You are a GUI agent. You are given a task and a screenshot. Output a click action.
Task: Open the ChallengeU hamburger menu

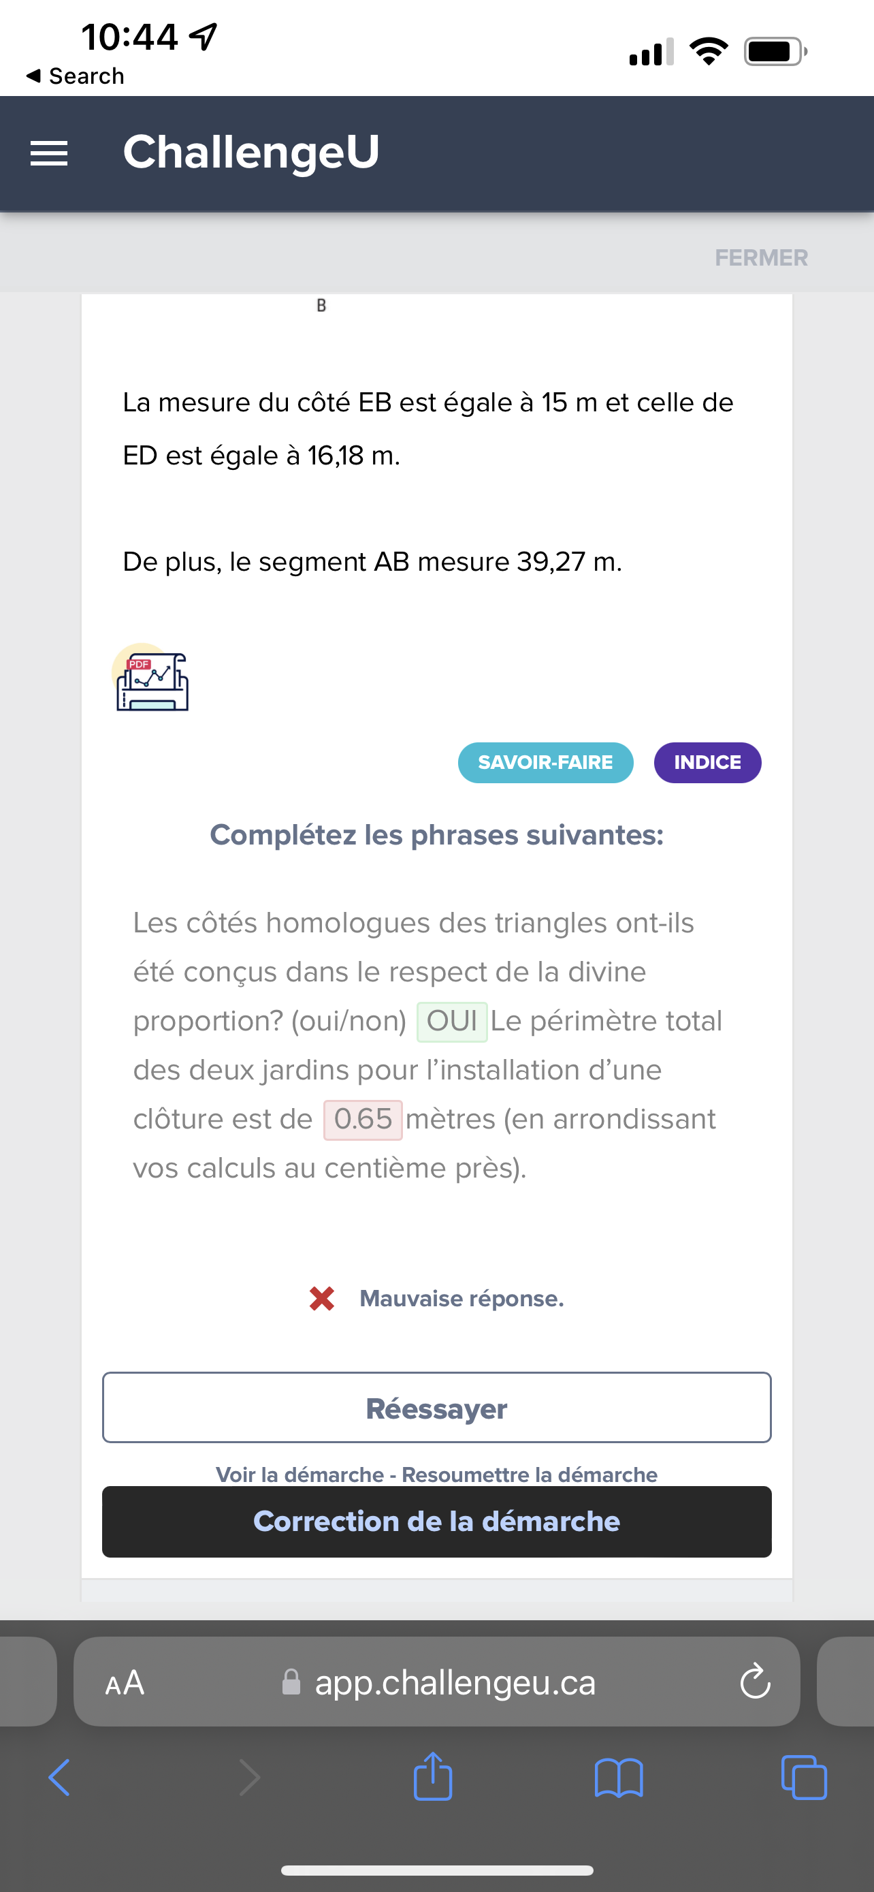pyautogui.click(x=49, y=153)
